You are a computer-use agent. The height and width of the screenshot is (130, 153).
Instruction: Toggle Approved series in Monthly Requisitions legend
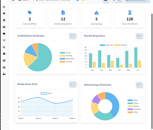pyautogui.click(x=106, y=45)
